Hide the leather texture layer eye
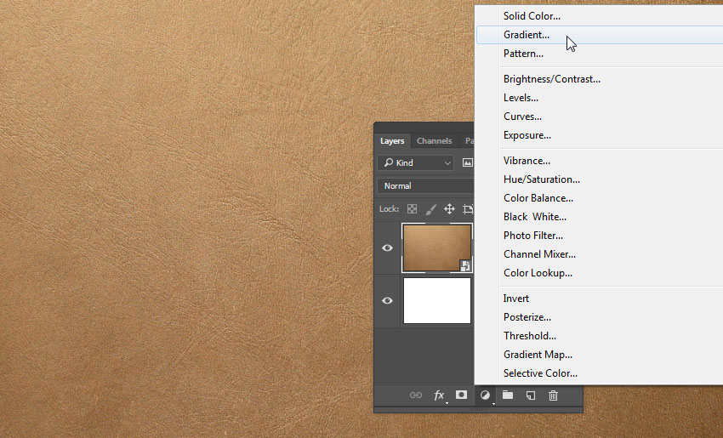 point(387,248)
